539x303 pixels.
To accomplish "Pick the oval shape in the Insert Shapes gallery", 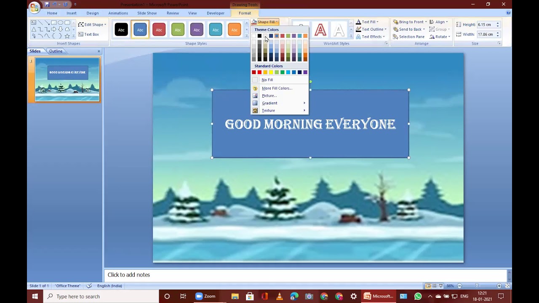I will pyautogui.click(x=61, y=23).
